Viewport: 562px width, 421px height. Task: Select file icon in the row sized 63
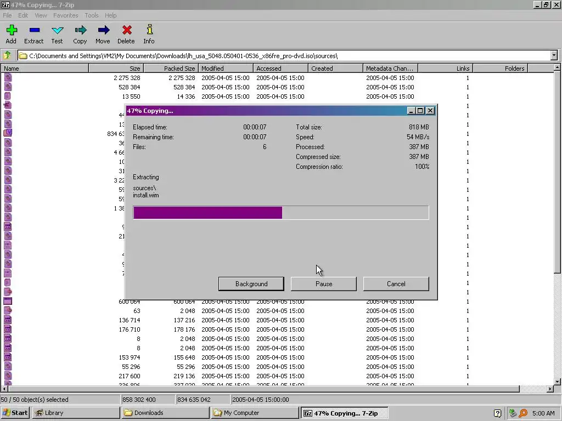8,311
